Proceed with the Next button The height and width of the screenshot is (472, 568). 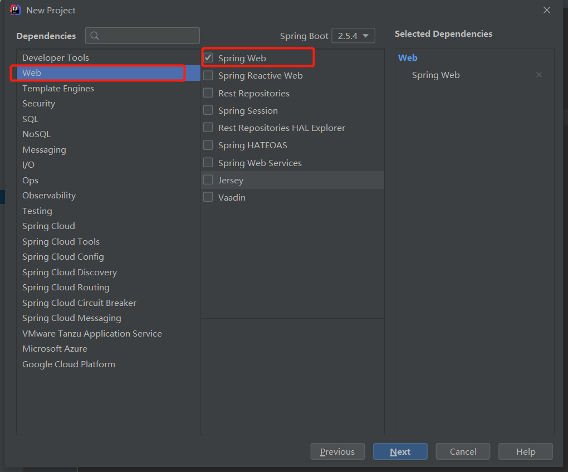400,451
